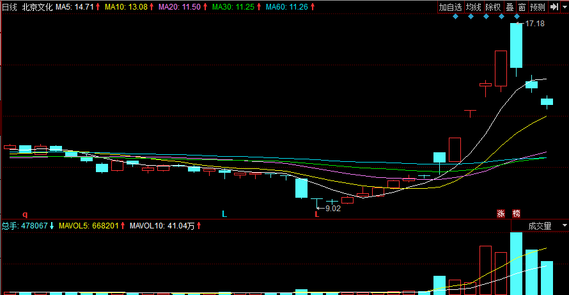Click the 17.18 high price label

535,24
